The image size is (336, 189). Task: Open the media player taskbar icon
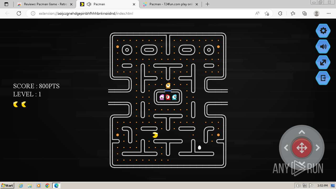click(39, 186)
